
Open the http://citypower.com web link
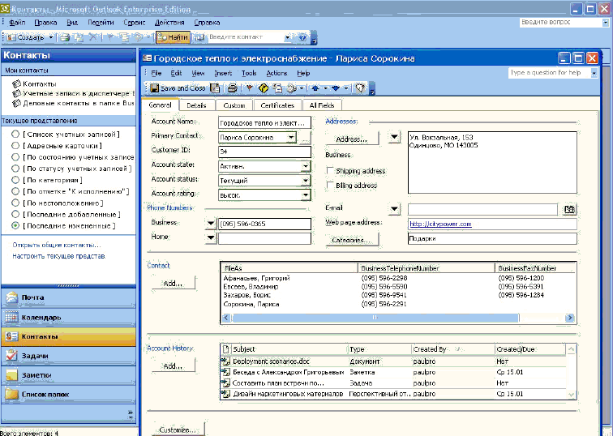[x=440, y=224]
